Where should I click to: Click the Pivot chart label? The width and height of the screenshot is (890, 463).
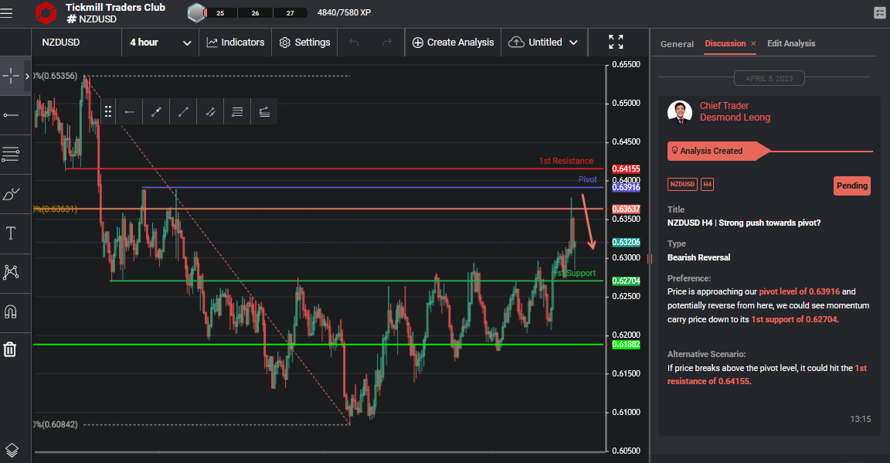587,179
